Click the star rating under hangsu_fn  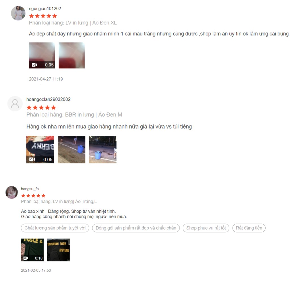click(x=33, y=196)
